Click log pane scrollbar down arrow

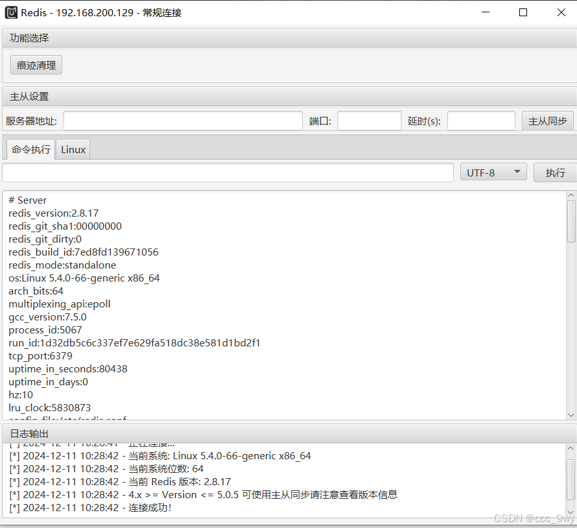tap(571, 512)
